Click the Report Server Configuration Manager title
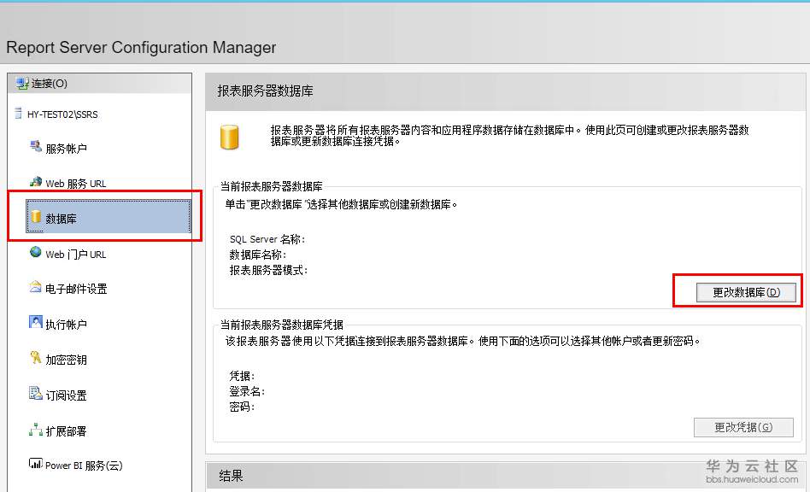Viewport: 810px width, 492px height. click(x=141, y=48)
